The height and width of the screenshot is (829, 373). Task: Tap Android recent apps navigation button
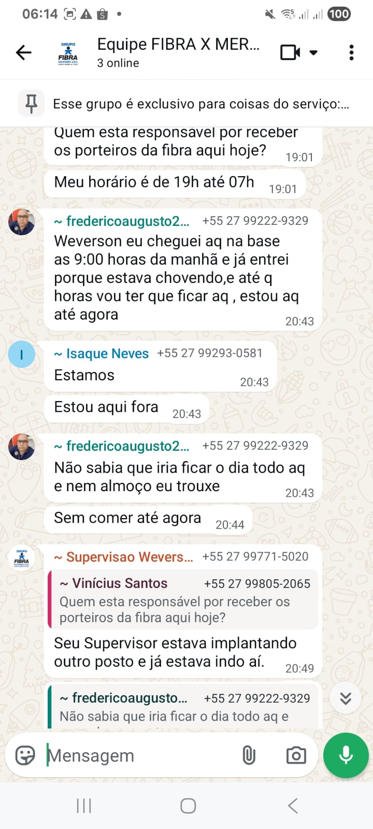pyautogui.click(x=84, y=806)
